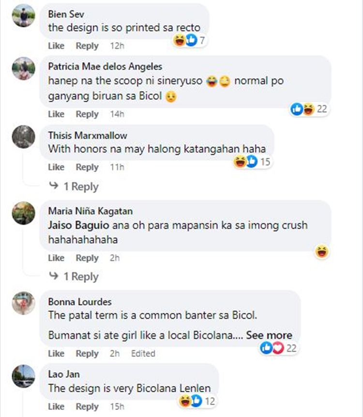Viewport: 363px width, 417px height.
Task: Open tagged Jaiso Baguio profile
Action: (x=79, y=225)
